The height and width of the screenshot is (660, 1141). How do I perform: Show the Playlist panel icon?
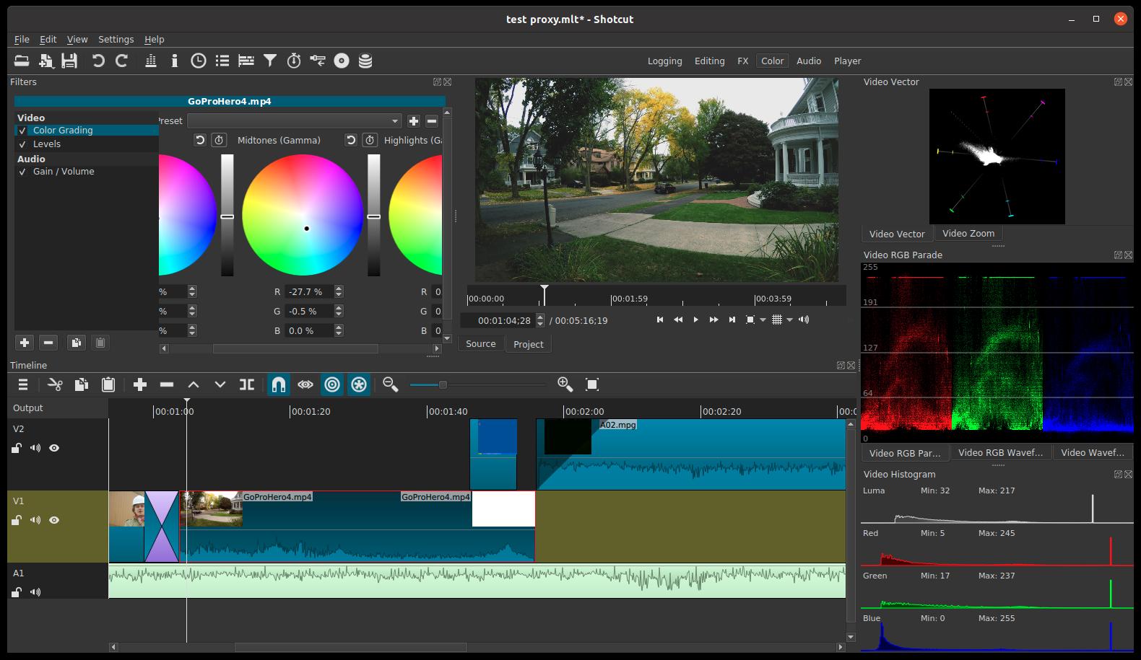pyautogui.click(x=222, y=61)
